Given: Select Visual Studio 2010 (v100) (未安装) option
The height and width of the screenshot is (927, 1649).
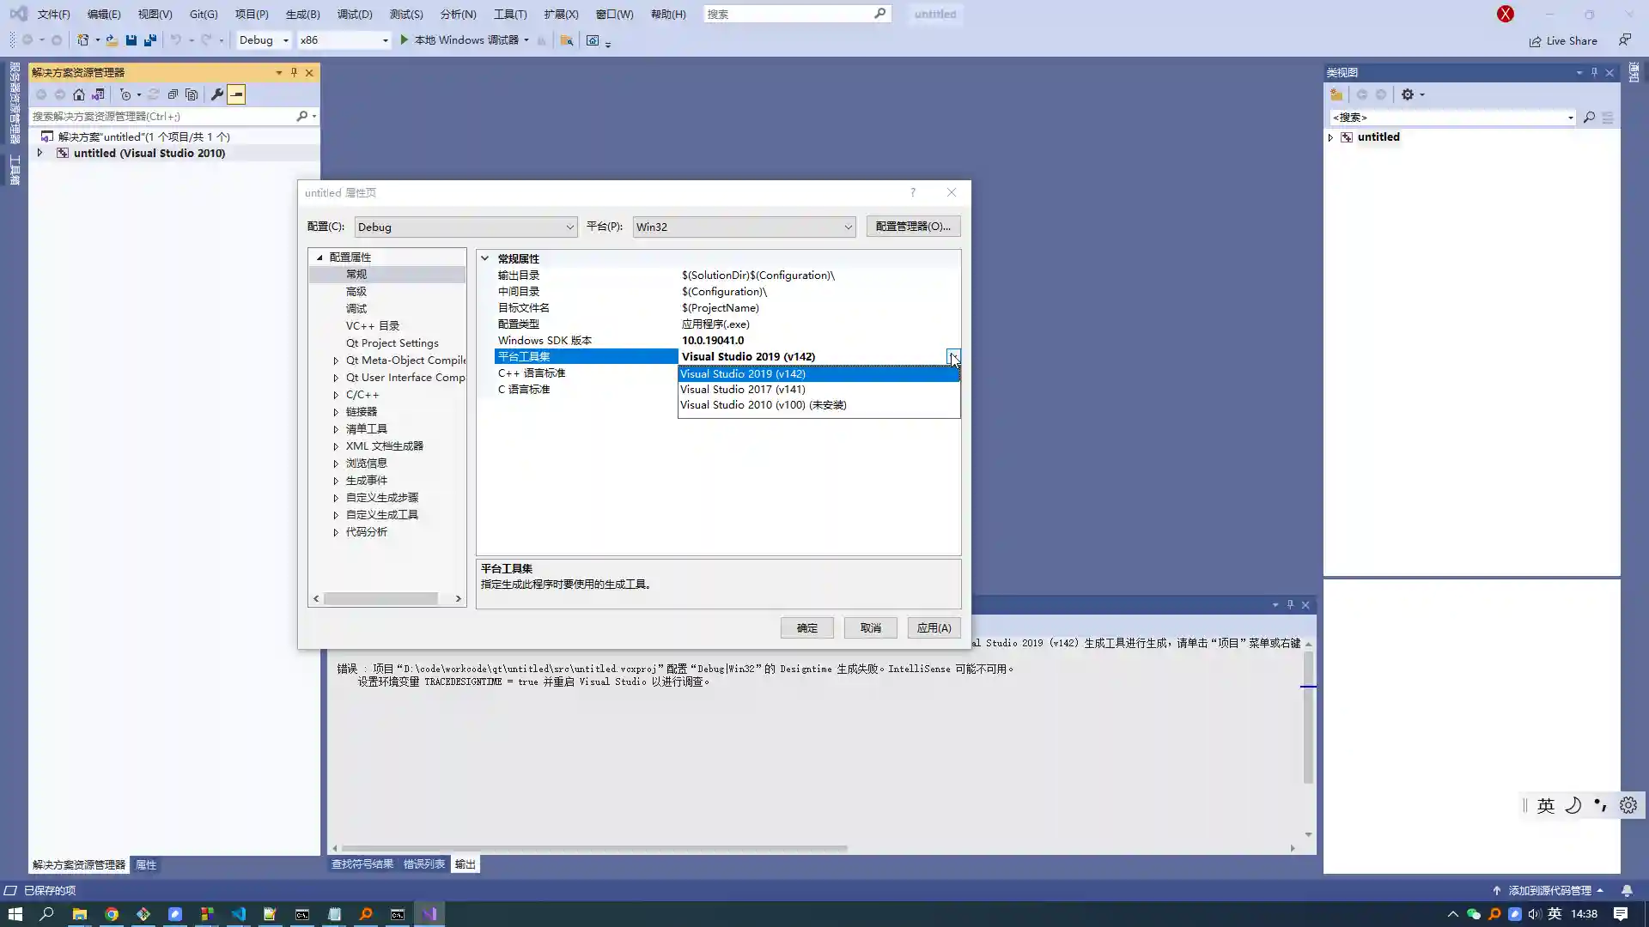Looking at the screenshot, I should point(818,405).
